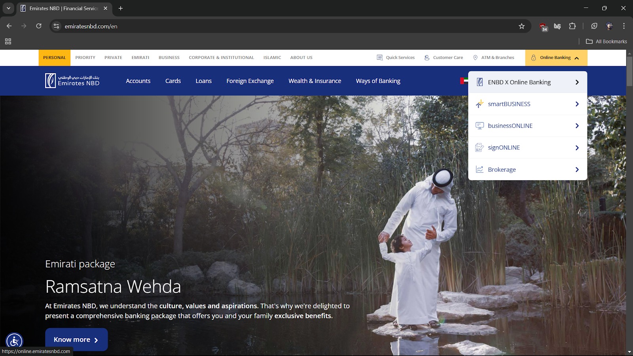Click the Emirates NBD logo

[72, 81]
